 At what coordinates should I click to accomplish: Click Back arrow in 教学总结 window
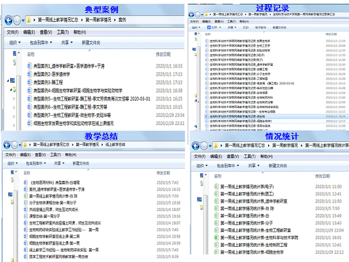coord(7,145)
